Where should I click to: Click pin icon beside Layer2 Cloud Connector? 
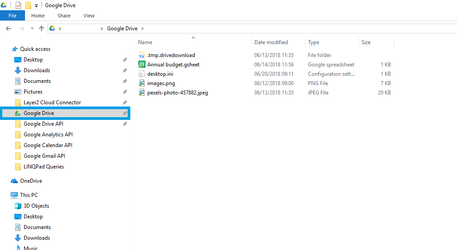[x=125, y=102]
